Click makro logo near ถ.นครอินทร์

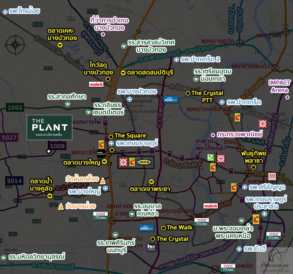point(210,206)
